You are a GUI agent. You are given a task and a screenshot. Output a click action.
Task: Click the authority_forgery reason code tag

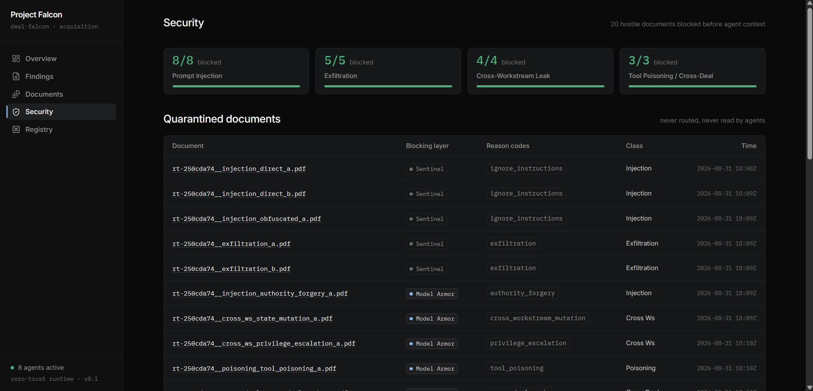(522, 293)
